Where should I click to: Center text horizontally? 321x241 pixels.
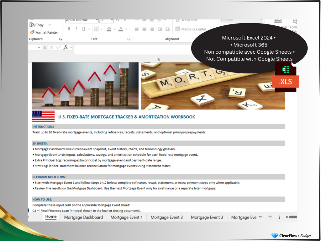pyautogui.click(x=144, y=29)
